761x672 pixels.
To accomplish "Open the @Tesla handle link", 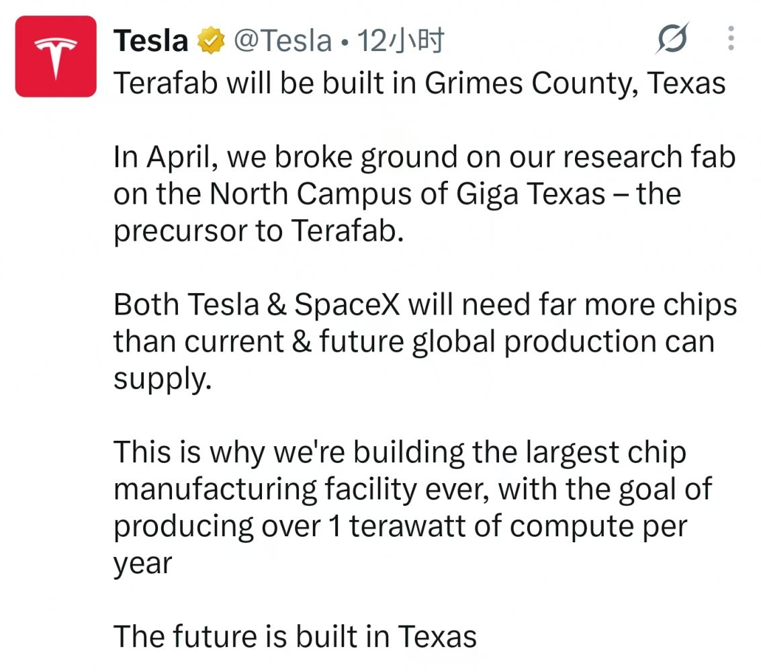I will pos(283,41).
